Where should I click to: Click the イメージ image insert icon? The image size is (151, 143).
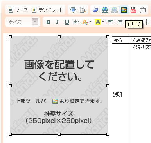click(124, 10)
